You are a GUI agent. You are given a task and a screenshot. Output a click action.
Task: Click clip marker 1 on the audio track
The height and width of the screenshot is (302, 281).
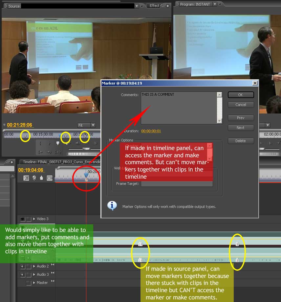pyautogui.click(x=140, y=260)
